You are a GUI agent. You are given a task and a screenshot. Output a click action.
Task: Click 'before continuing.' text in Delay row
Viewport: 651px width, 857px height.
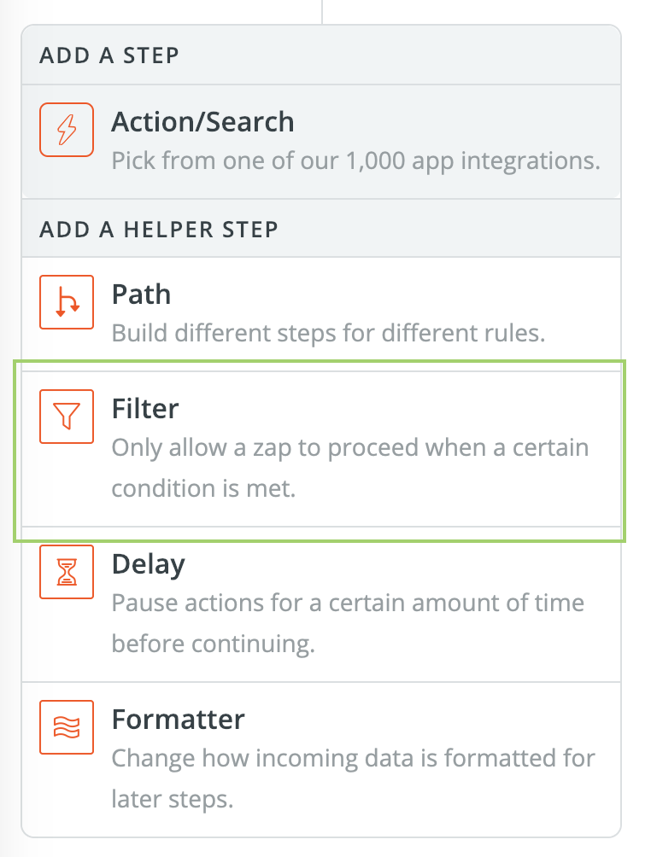(214, 644)
